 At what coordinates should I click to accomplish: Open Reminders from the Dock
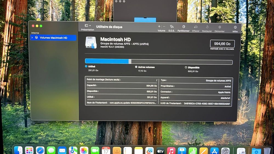point(128,150)
